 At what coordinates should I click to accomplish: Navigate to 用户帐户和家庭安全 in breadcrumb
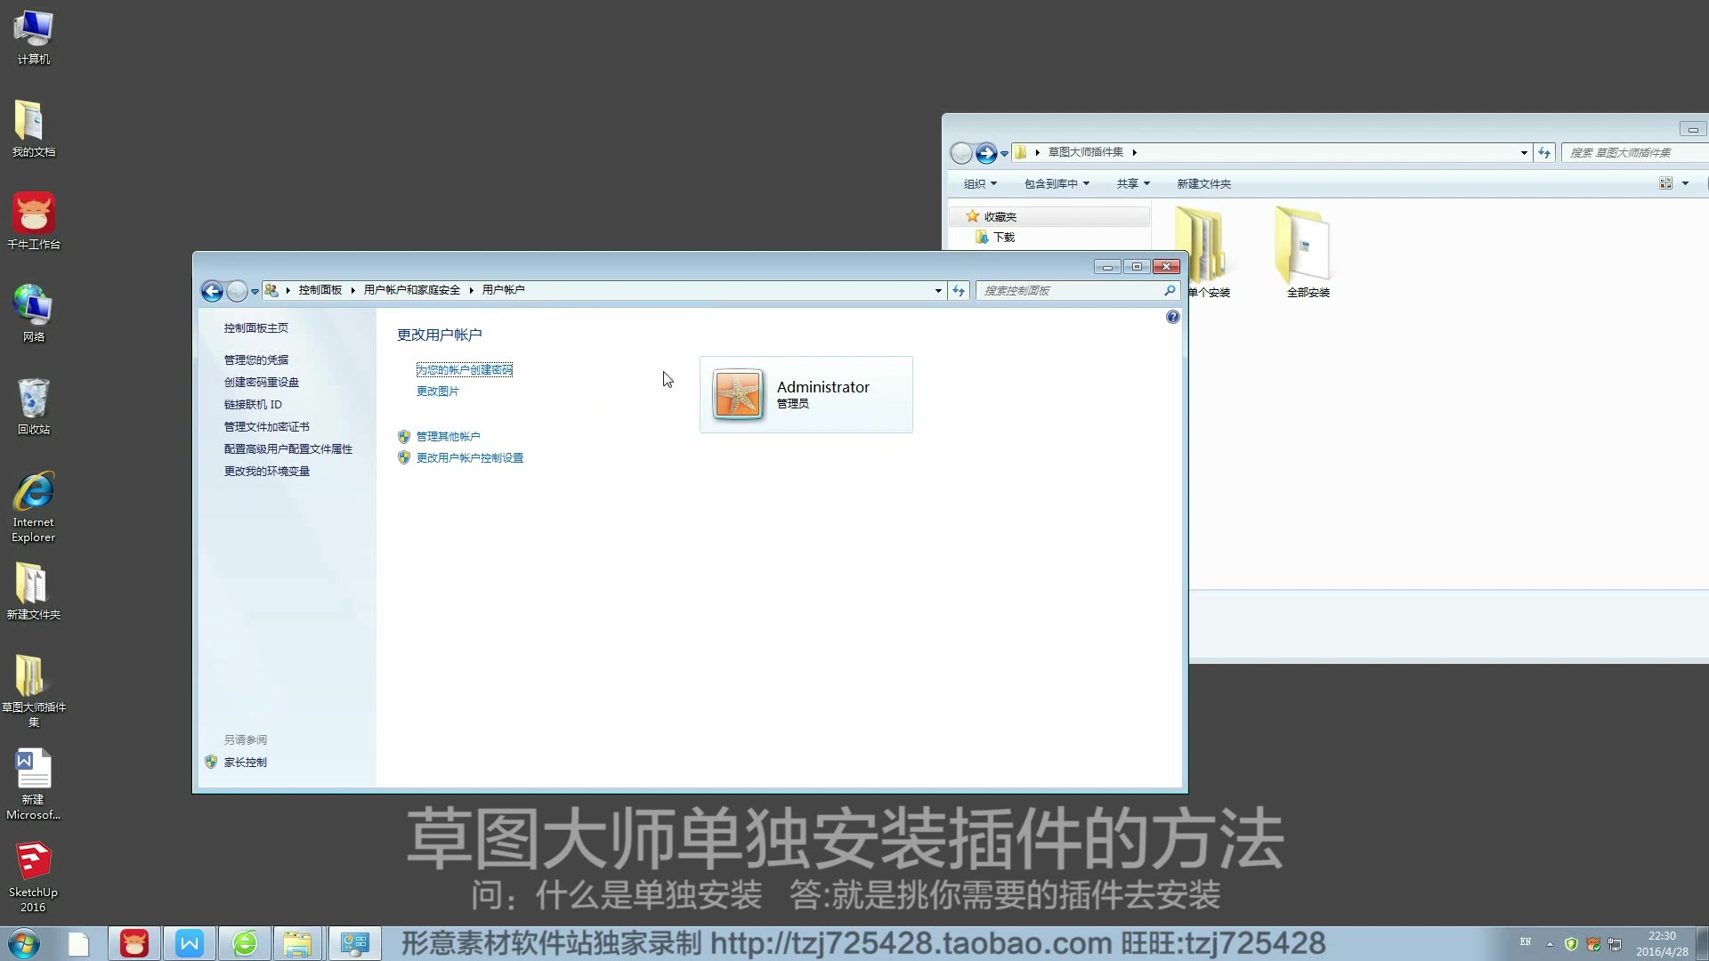pyautogui.click(x=411, y=290)
